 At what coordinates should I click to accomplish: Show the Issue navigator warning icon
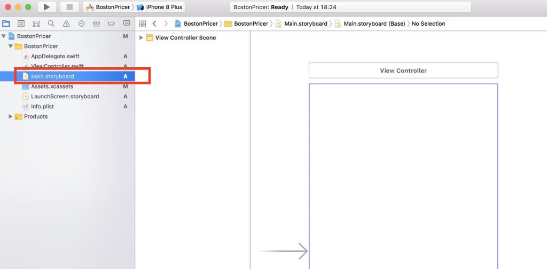point(66,23)
